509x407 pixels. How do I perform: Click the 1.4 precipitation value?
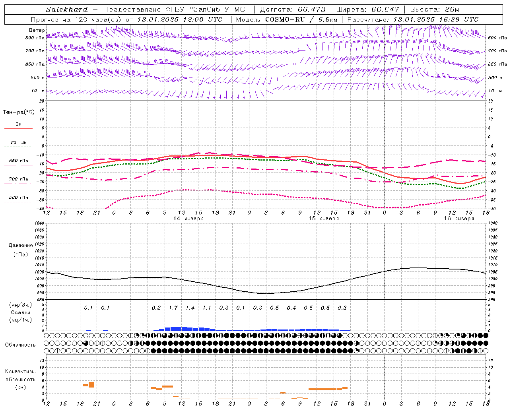coord(190,308)
